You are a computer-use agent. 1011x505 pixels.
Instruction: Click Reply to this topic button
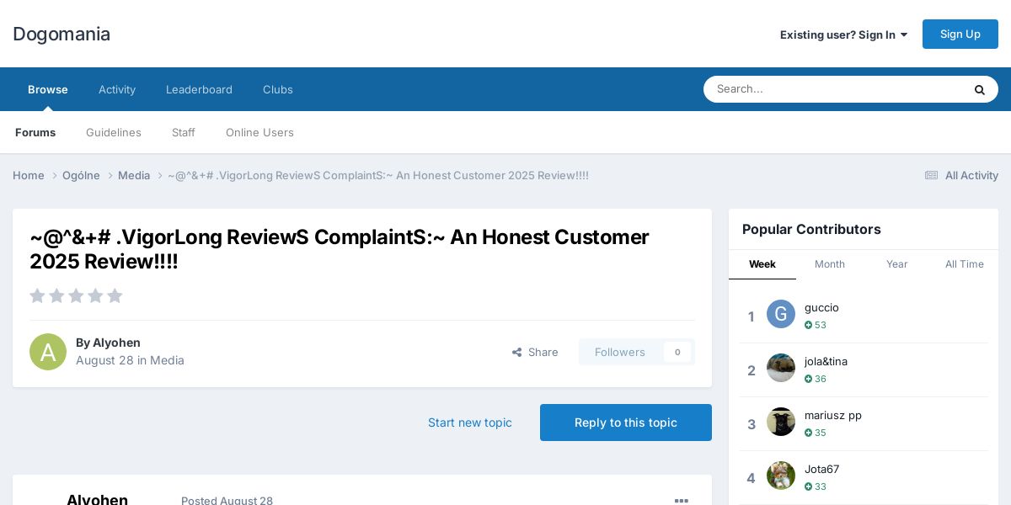click(x=626, y=423)
